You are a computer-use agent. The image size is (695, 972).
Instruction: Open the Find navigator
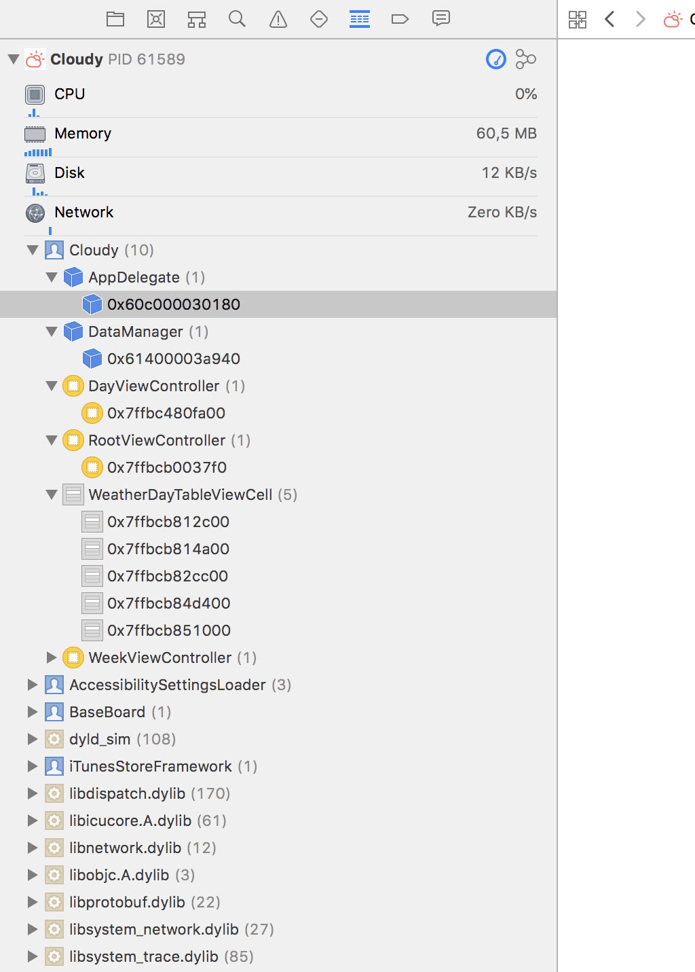pos(238,19)
